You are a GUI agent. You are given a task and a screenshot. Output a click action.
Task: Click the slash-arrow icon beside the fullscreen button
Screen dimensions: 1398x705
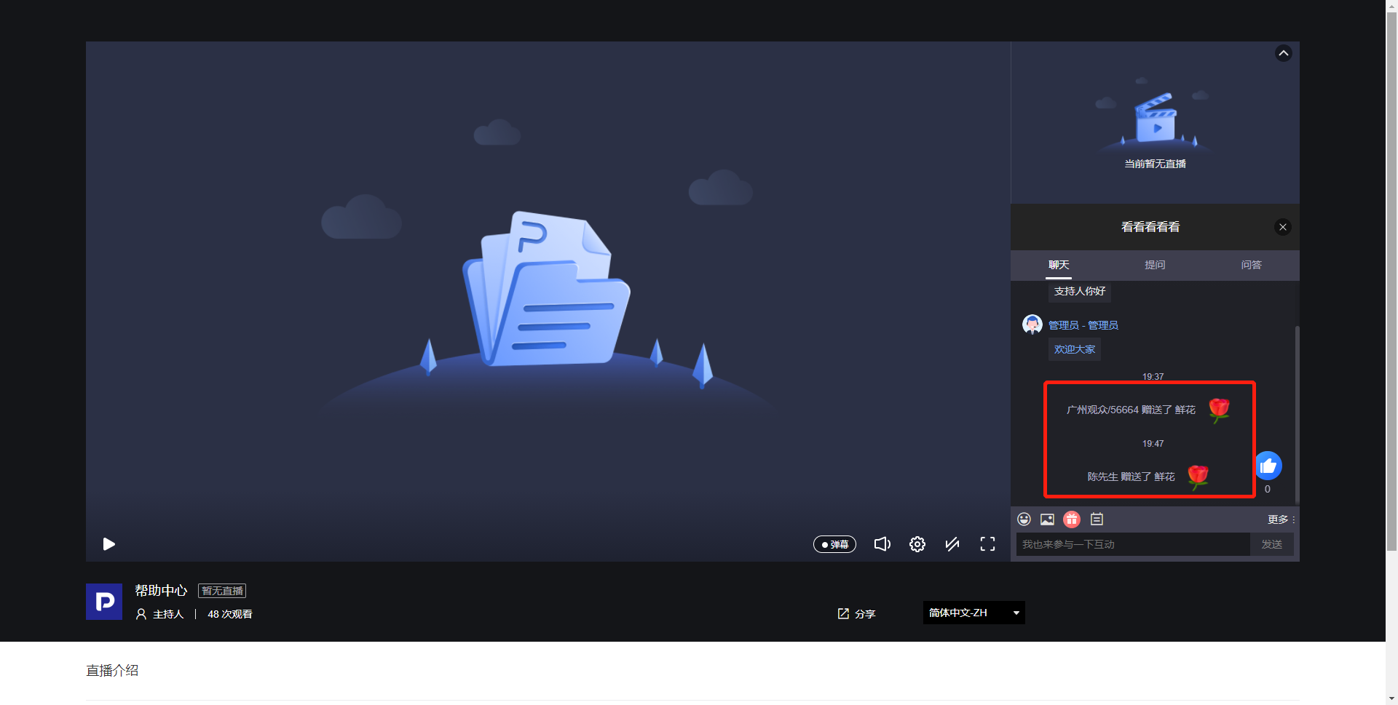[x=952, y=544]
